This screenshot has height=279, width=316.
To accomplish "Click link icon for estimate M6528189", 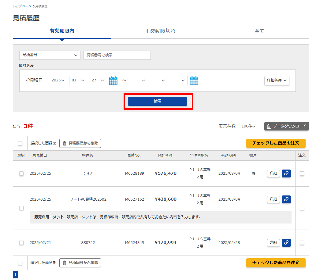I will 286,173.
